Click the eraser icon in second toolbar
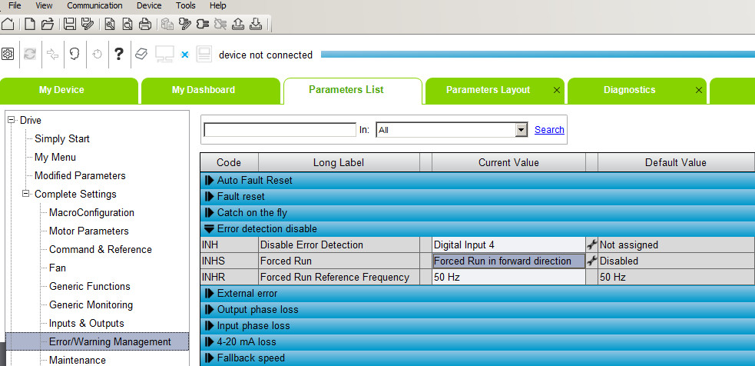This screenshot has height=366, width=755. 141,54
